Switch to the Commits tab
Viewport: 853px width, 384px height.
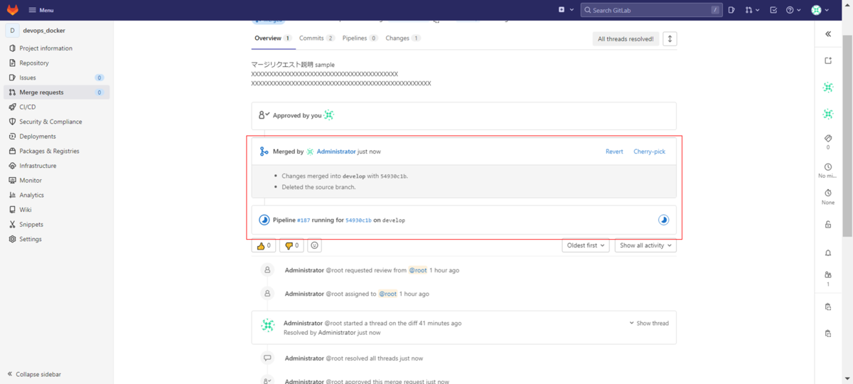pos(316,38)
